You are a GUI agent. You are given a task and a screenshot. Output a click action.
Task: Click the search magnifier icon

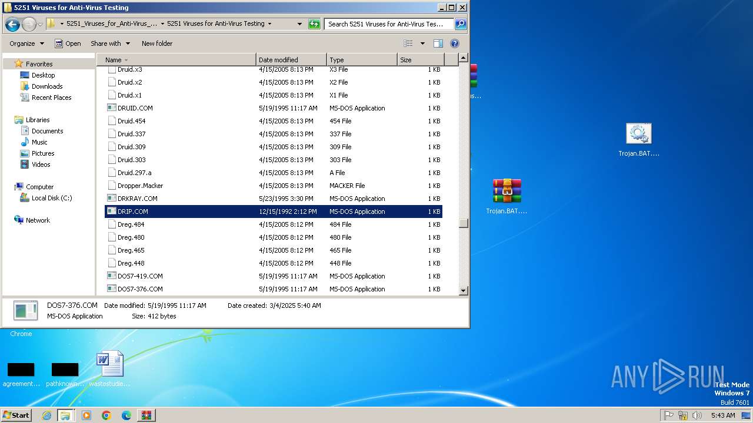pos(461,24)
